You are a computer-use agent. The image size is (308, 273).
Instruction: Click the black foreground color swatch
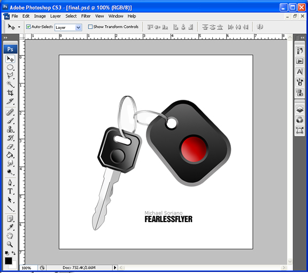tap(8, 261)
